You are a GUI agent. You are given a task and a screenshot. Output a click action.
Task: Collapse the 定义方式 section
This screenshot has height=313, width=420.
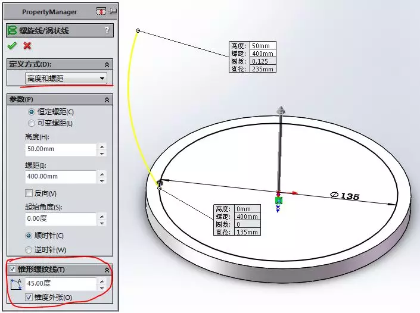(107, 64)
